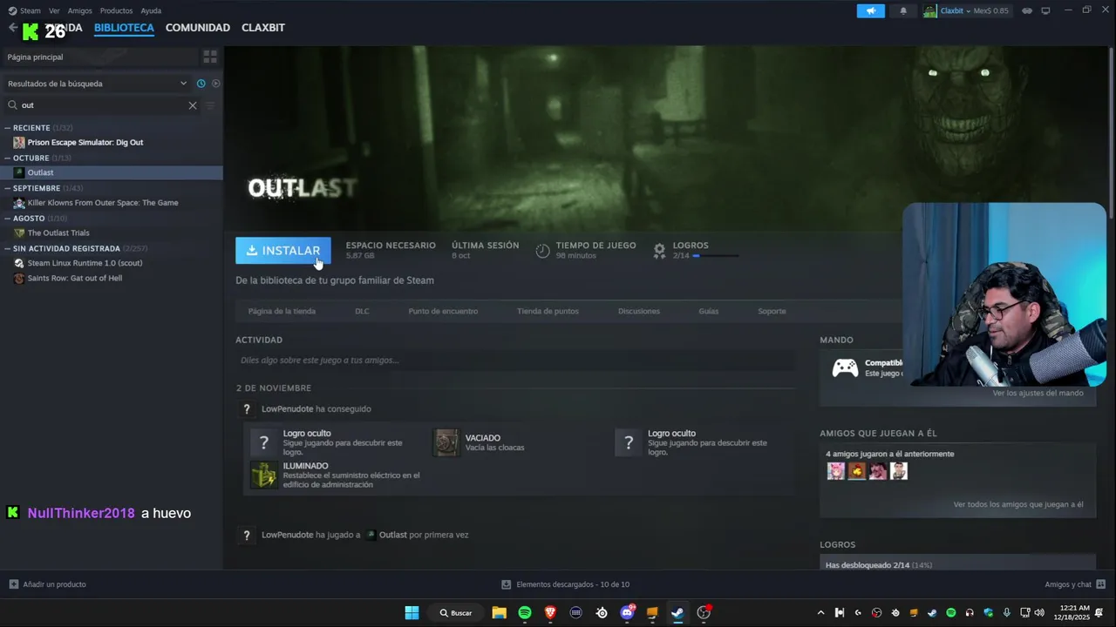The image size is (1116, 627).
Task: Open the Windows Start menu
Action: click(412, 613)
